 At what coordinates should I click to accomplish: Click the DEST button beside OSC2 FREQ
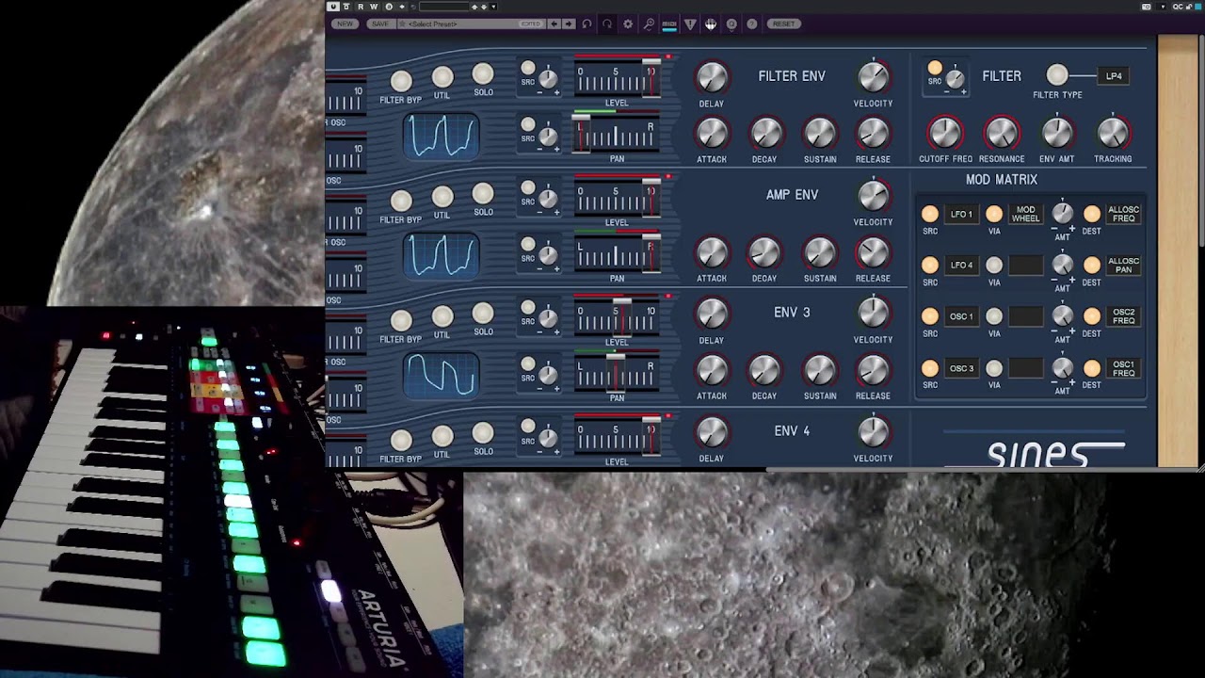(1091, 316)
